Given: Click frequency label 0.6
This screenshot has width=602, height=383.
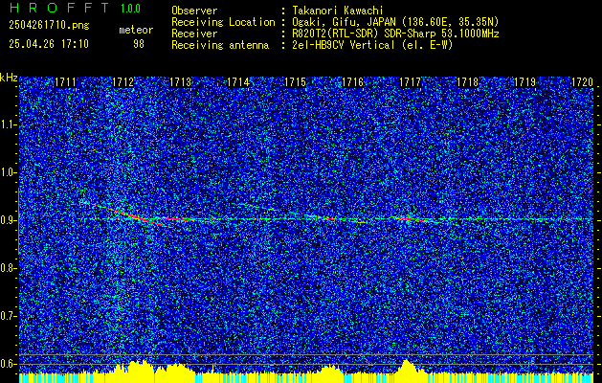Looking at the screenshot, I should pos(9,364).
